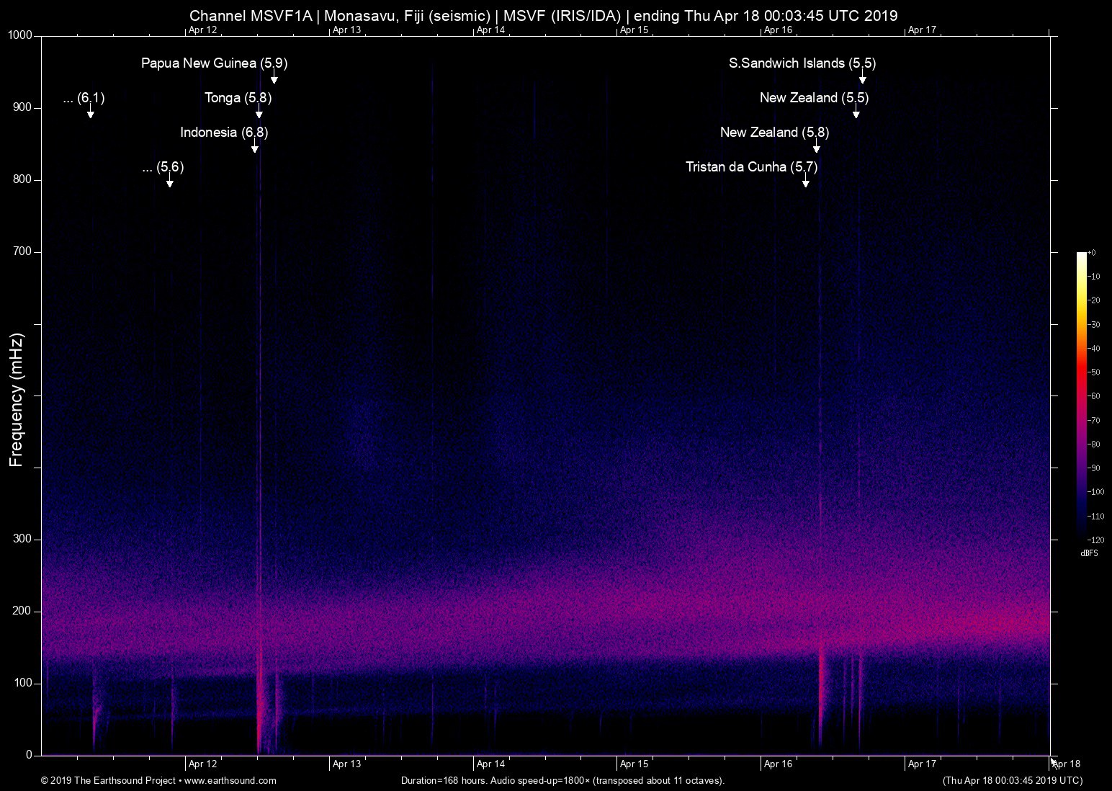Open the www.earthsound.com website link

coord(232,780)
